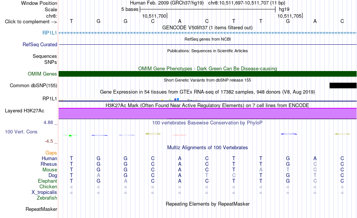
Task: Select the Human species label
Action: tap(49, 158)
